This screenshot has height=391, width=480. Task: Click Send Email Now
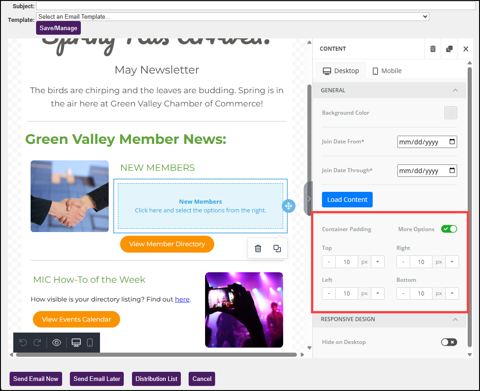coord(36,379)
